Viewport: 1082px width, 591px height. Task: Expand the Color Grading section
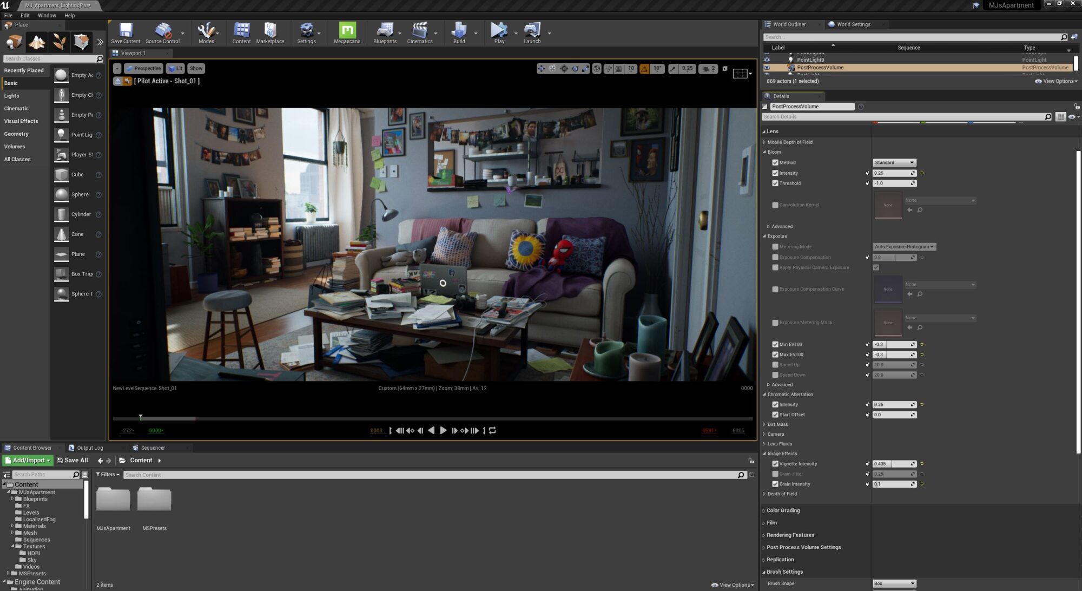point(782,510)
